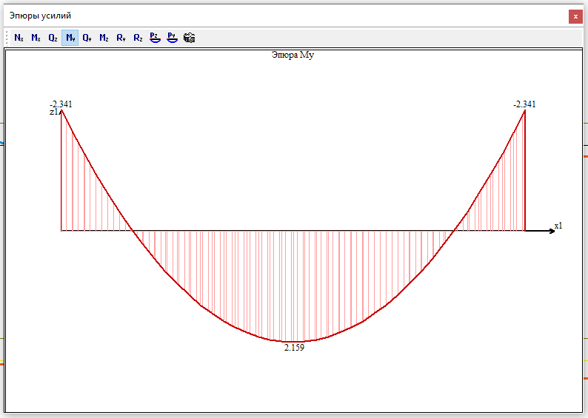This screenshot has height=418, width=588.
Task: Select the active My bending moment button
Action: click(x=70, y=38)
